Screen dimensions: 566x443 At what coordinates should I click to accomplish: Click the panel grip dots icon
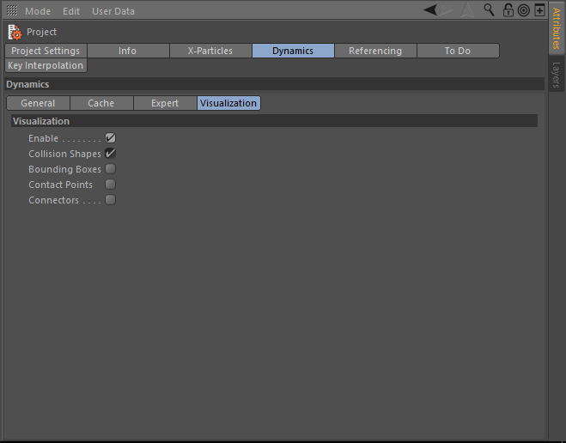pos(12,10)
